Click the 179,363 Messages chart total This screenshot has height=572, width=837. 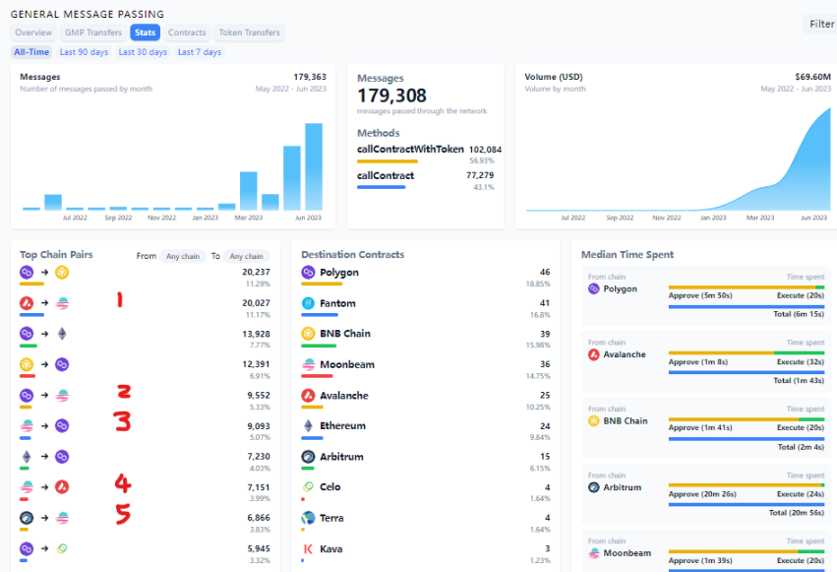[310, 77]
